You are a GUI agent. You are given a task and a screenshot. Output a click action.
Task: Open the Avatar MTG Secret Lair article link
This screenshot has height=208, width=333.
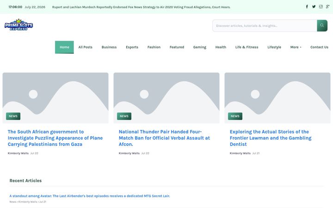[x=90, y=196]
